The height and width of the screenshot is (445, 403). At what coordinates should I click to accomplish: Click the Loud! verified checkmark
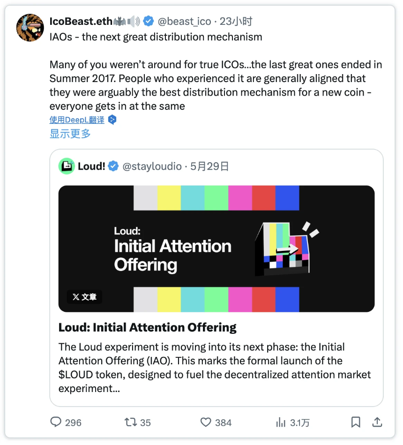[113, 166]
